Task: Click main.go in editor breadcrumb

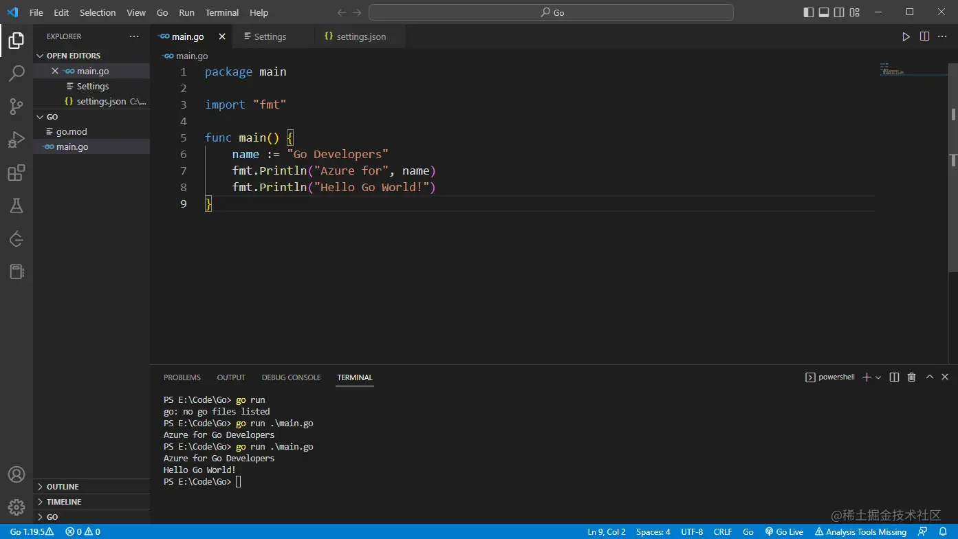Action: click(186, 56)
